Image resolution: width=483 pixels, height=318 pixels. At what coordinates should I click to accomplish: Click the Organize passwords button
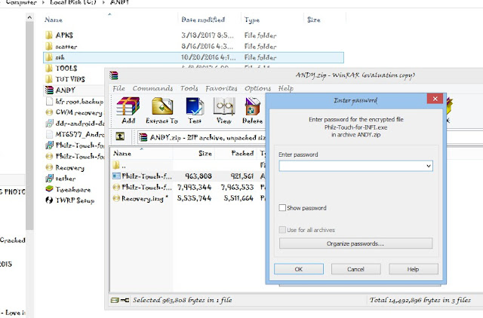click(355, 243)
